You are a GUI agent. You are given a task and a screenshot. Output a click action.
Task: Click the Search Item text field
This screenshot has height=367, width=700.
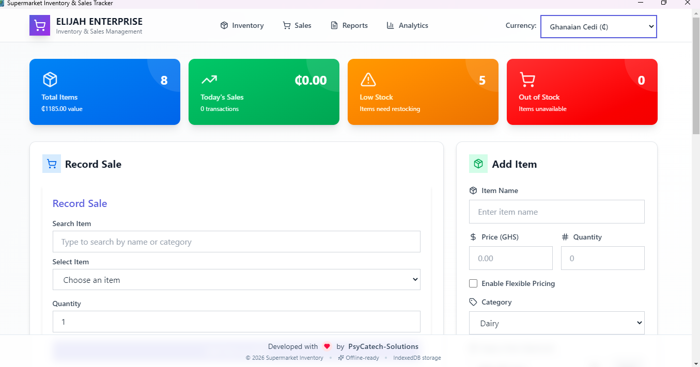pyautogui.click(x=236, y=242)
